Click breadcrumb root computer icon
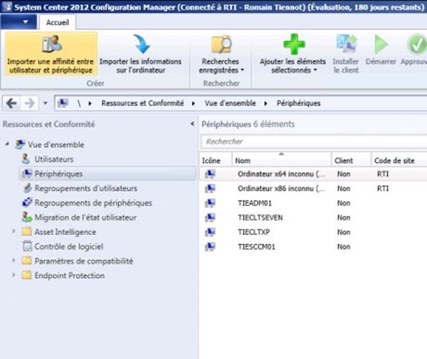The width and height of the screenshot is (427, 359). 63,103
